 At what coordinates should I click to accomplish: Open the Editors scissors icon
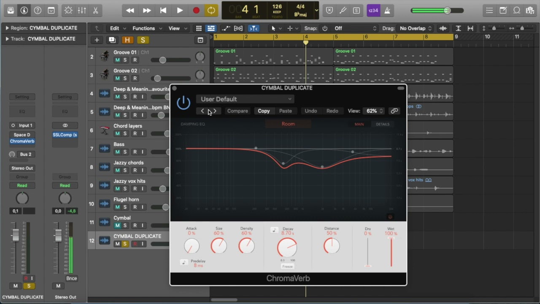tap(95, 11)
